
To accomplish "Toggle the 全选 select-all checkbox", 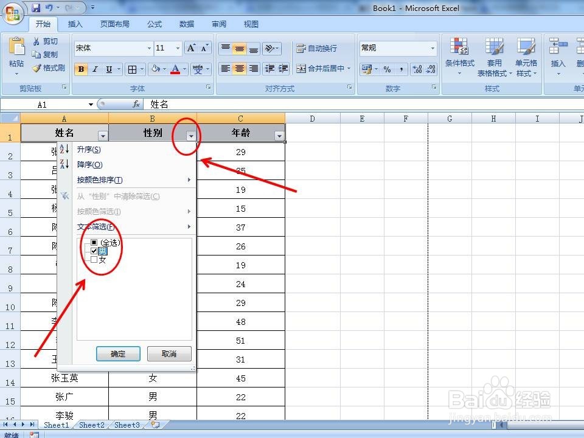I will click(94, 243).
